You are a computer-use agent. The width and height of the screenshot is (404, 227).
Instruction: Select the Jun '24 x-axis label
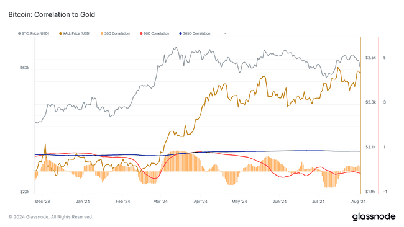280,202
